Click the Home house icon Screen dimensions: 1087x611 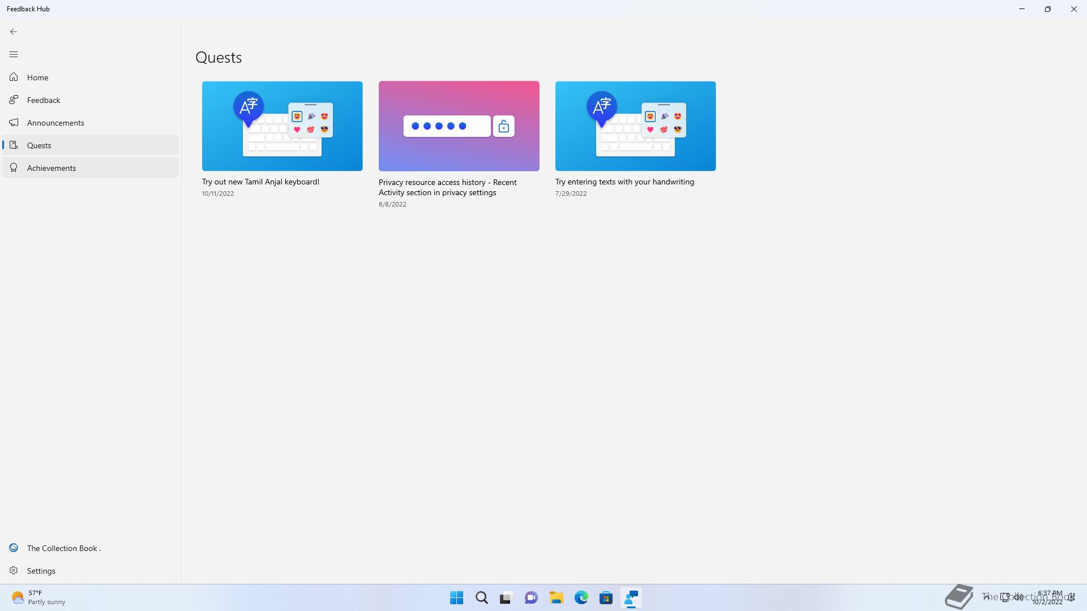(14, 77)
